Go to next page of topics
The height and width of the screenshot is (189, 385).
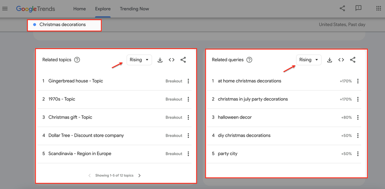click(139, 176)
